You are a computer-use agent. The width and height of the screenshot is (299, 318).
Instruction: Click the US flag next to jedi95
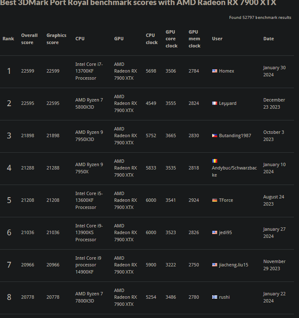click(x=214, y=232)
